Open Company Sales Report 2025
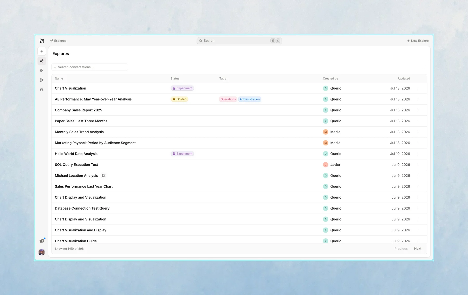468x295 pixels. (79, 110)
